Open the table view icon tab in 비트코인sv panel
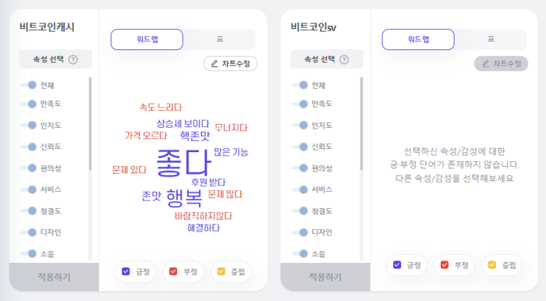The image size is (546, 301). [491, 39]
